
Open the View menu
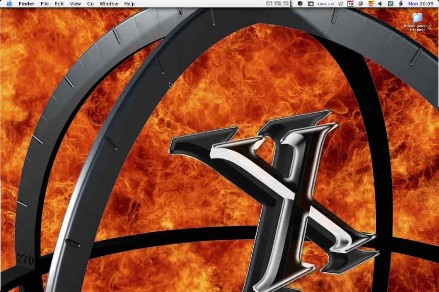pyautogui.click(x=75, y=3)
